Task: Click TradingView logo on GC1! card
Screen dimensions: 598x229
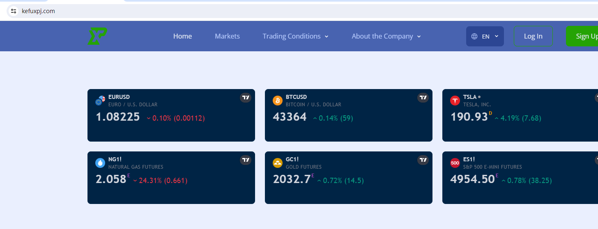Action: click(423, 160)
